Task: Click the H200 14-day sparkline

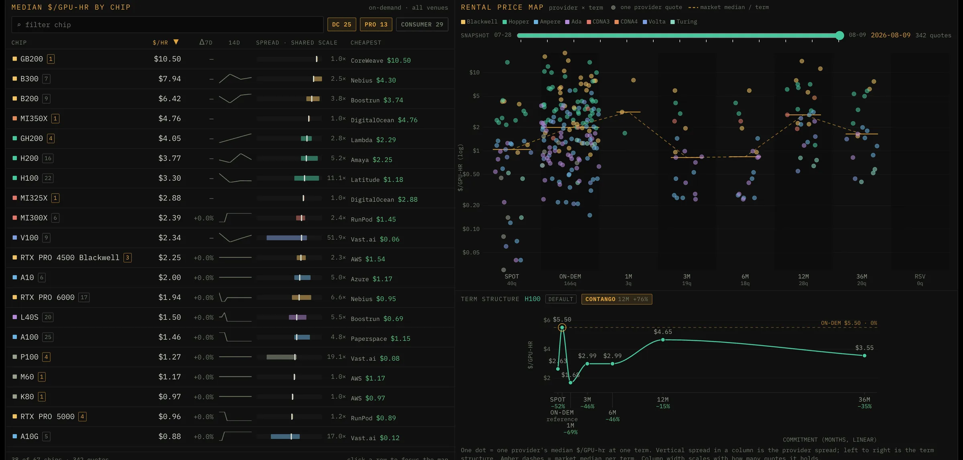Action: (x=235, y=158)
